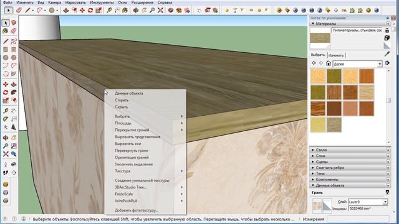The height and width of the screenshot is (224, 399).
Task: Expand the Сцены tray panel
Action: [349, 162]
